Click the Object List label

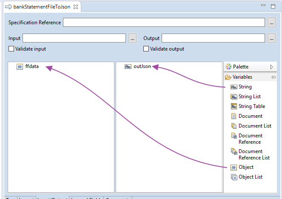[x=251, y=177]
